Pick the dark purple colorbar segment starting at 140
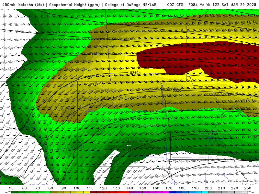Image resolution: width=259 pixels, height=194 pixels. 133,192
